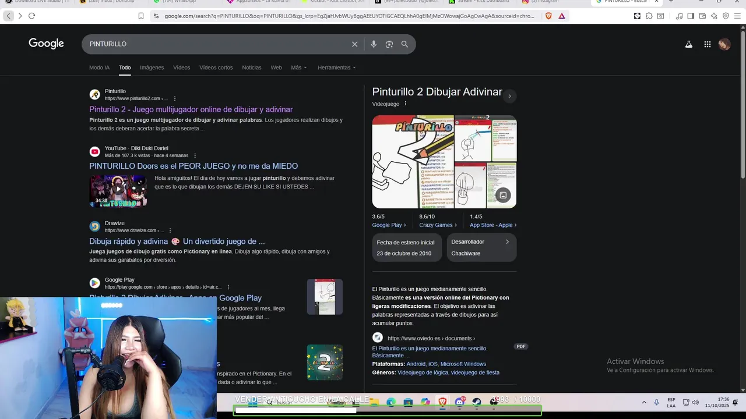Screen dimensions: 746x419
Task: Submit search with magnifying glass icon
Action: tap(404, 44)
